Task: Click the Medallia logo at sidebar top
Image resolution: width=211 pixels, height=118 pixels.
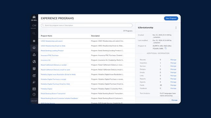Action: pos(34,17)
